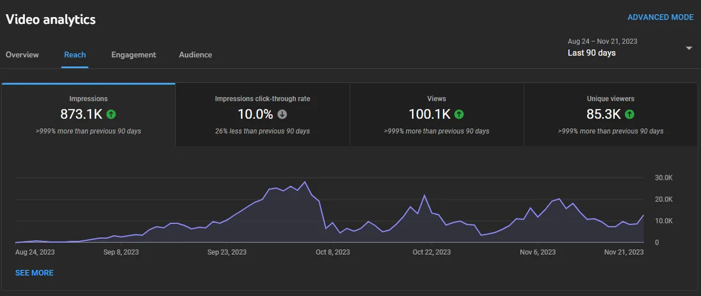Select the Impressions metric card
The height and width of the screenshot is (296, 701).
88,115
